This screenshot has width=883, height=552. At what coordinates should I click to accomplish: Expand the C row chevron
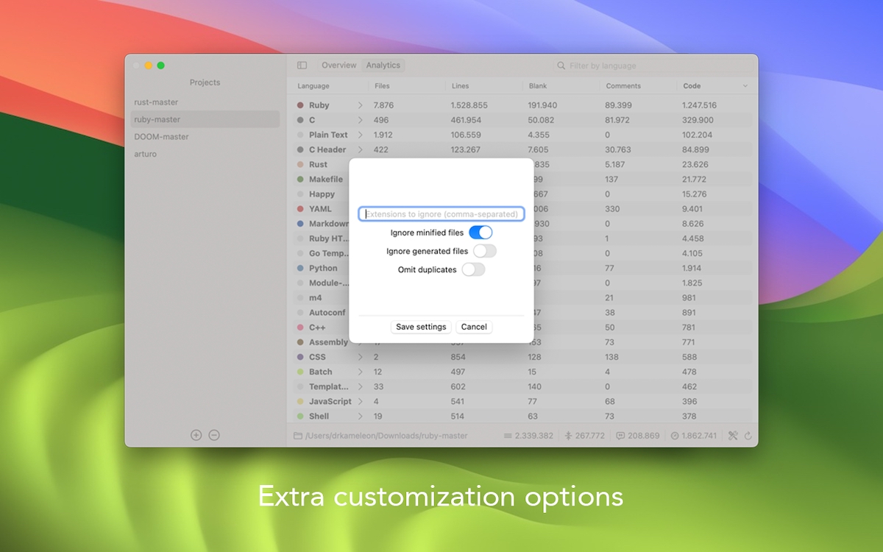(x=360, y=120)
